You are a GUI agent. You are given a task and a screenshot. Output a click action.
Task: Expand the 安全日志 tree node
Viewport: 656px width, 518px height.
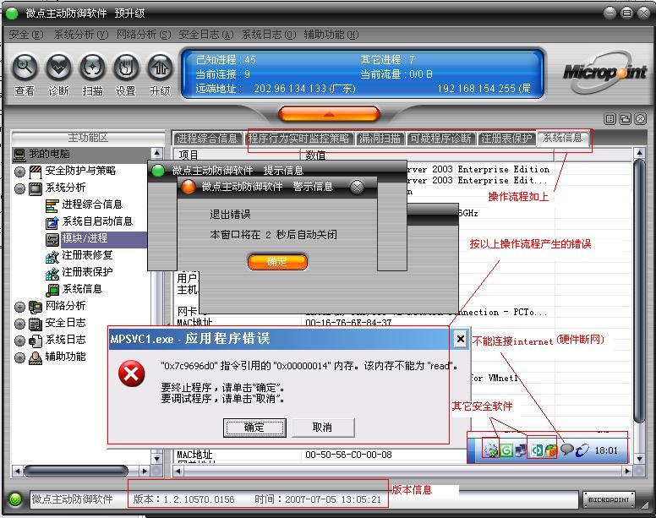pyautogui.click(x=19, y=324)
